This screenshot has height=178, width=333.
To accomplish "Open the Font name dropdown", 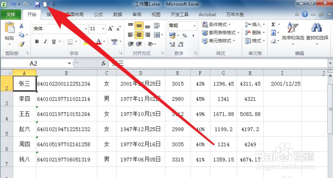I will coord(86,29).
